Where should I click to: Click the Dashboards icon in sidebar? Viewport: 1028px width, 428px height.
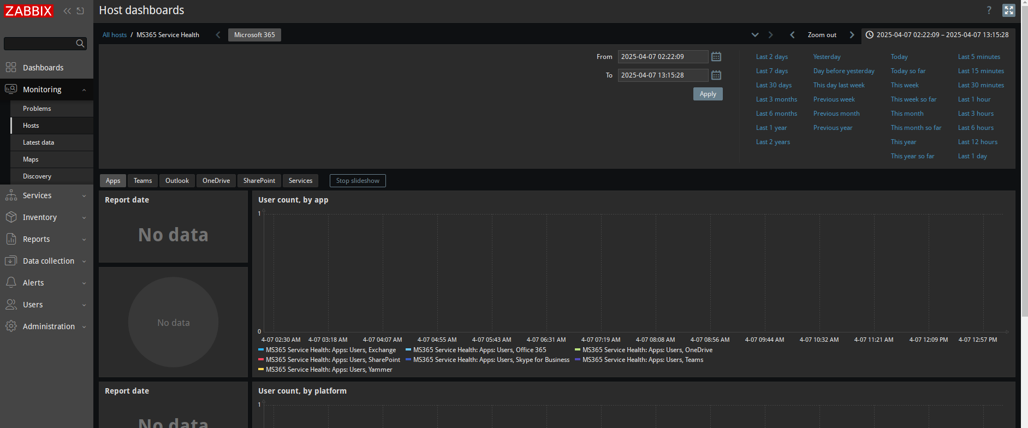point(11,68)
